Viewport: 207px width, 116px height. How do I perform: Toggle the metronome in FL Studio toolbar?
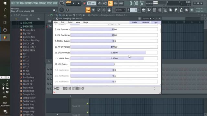[100, 4]
